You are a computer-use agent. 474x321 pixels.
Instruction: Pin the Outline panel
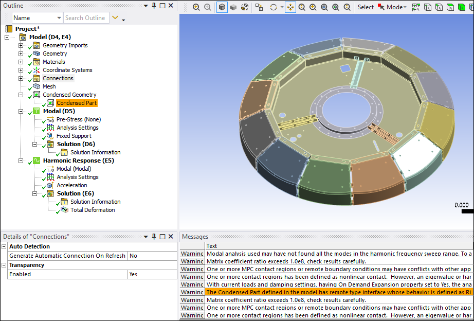click(x=153, y=5)
